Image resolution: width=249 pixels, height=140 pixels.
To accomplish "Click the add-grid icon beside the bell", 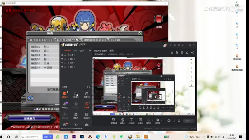I will (182, 53).
